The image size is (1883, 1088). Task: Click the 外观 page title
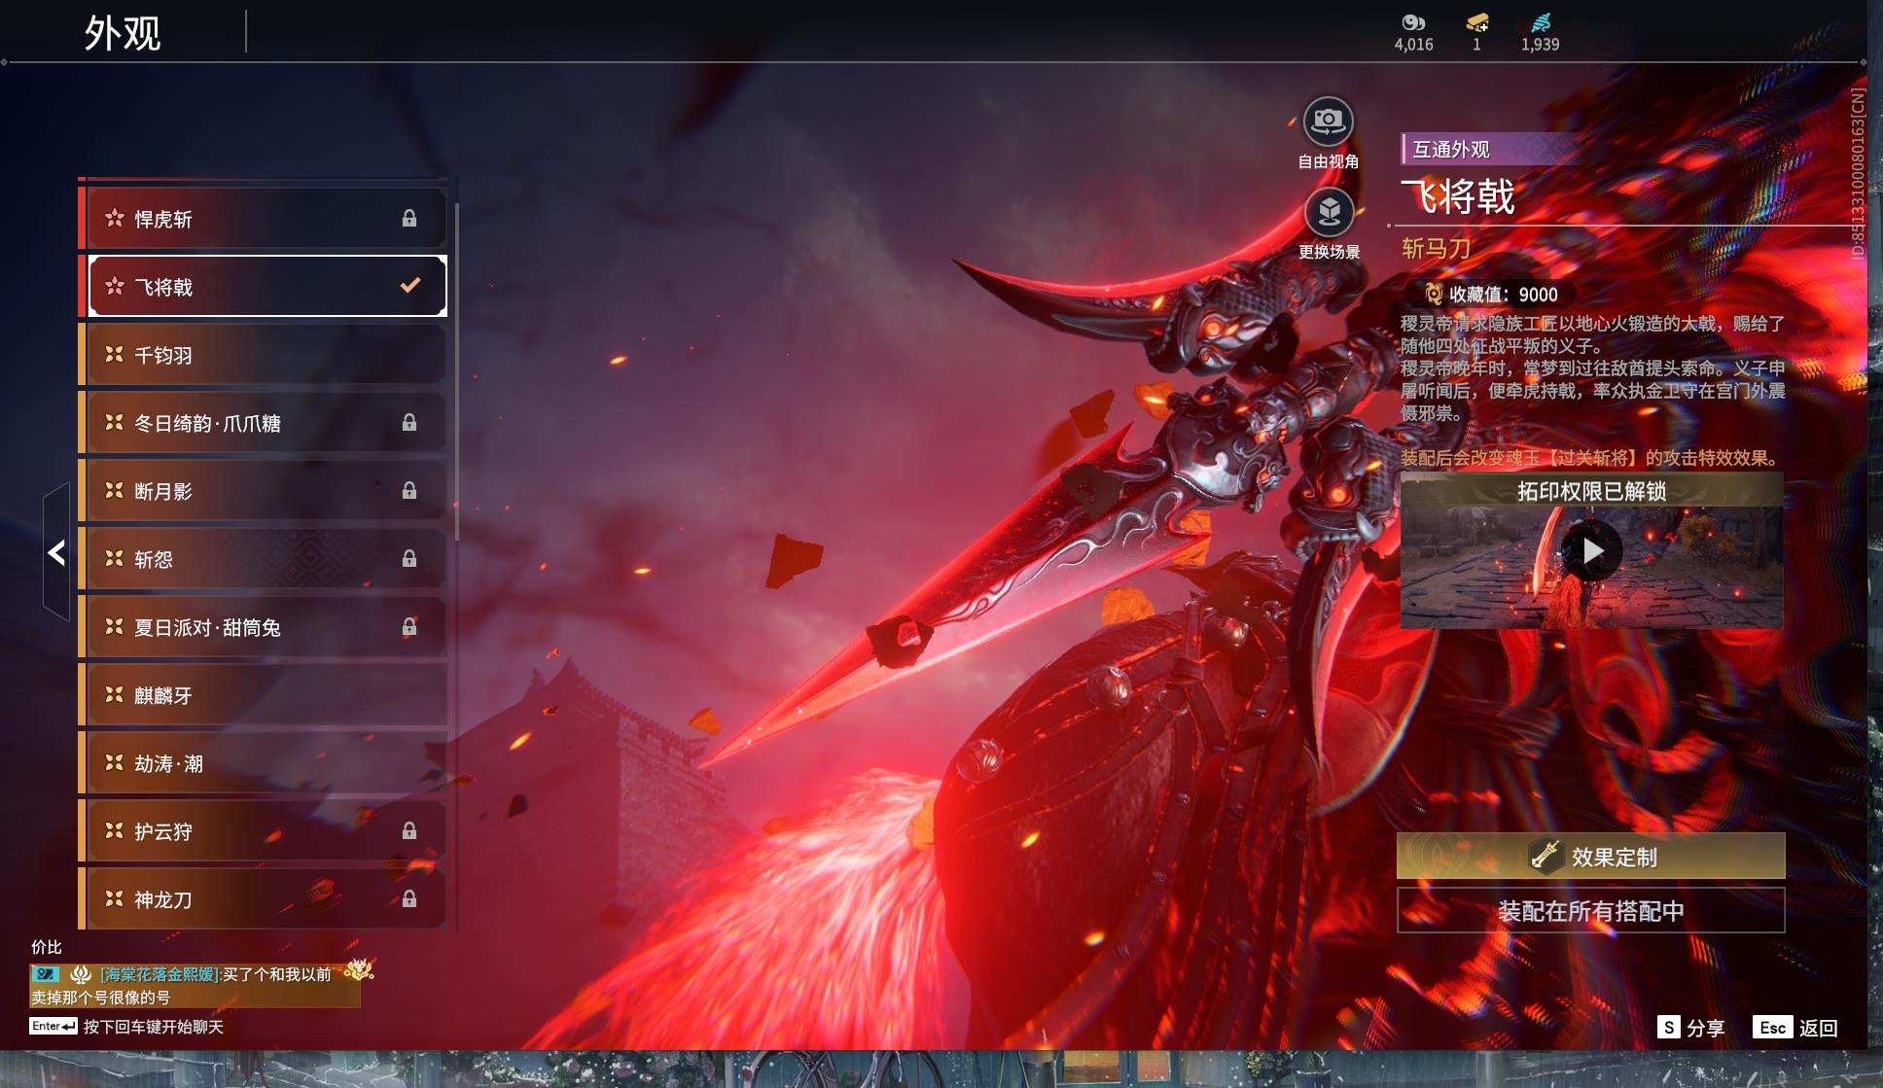click(123, 33)
